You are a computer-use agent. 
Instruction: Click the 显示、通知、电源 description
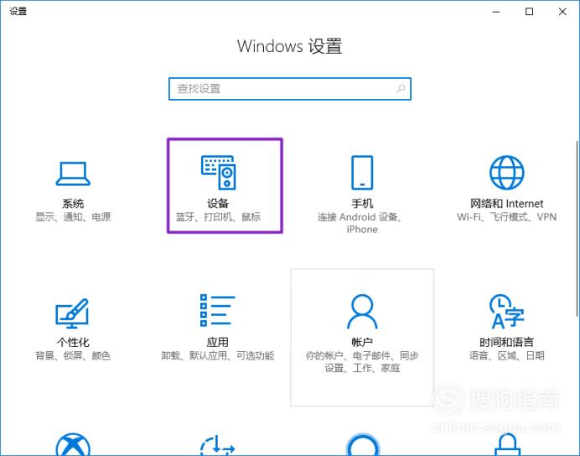click(x=73, y=217)
